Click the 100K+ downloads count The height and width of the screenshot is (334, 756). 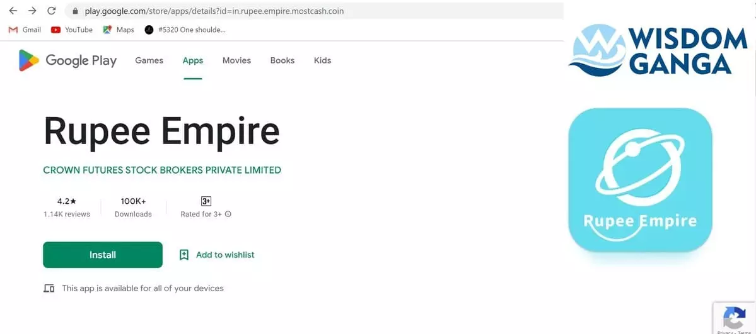pos(133,202)
